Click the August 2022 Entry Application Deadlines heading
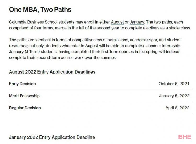 click(52, 72)
